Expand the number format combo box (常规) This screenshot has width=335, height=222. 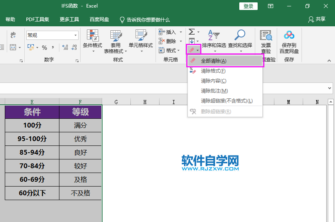[76, 35]
